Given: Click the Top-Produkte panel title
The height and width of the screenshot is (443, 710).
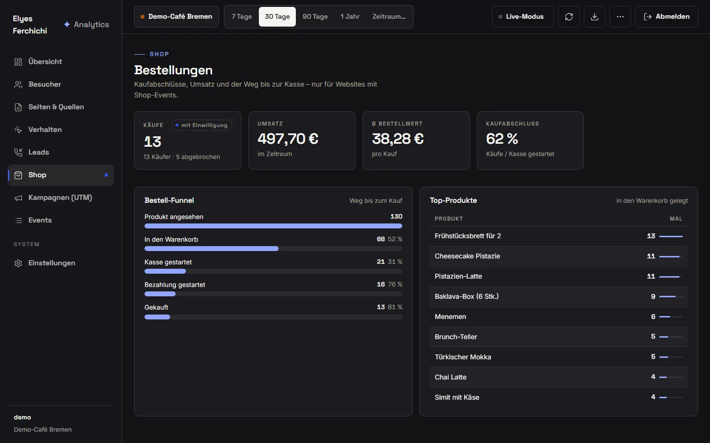Looking at the screenshot, I should point(453,201).
